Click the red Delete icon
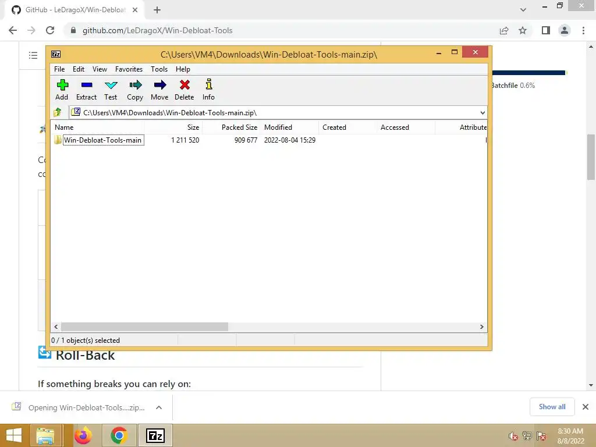 (x=185, y=90)
